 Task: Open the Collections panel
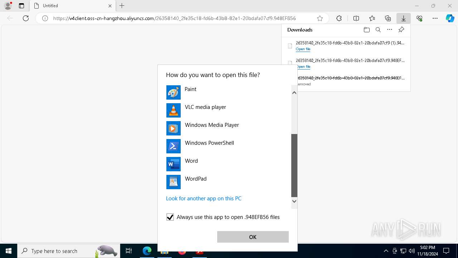click(388, 18)
